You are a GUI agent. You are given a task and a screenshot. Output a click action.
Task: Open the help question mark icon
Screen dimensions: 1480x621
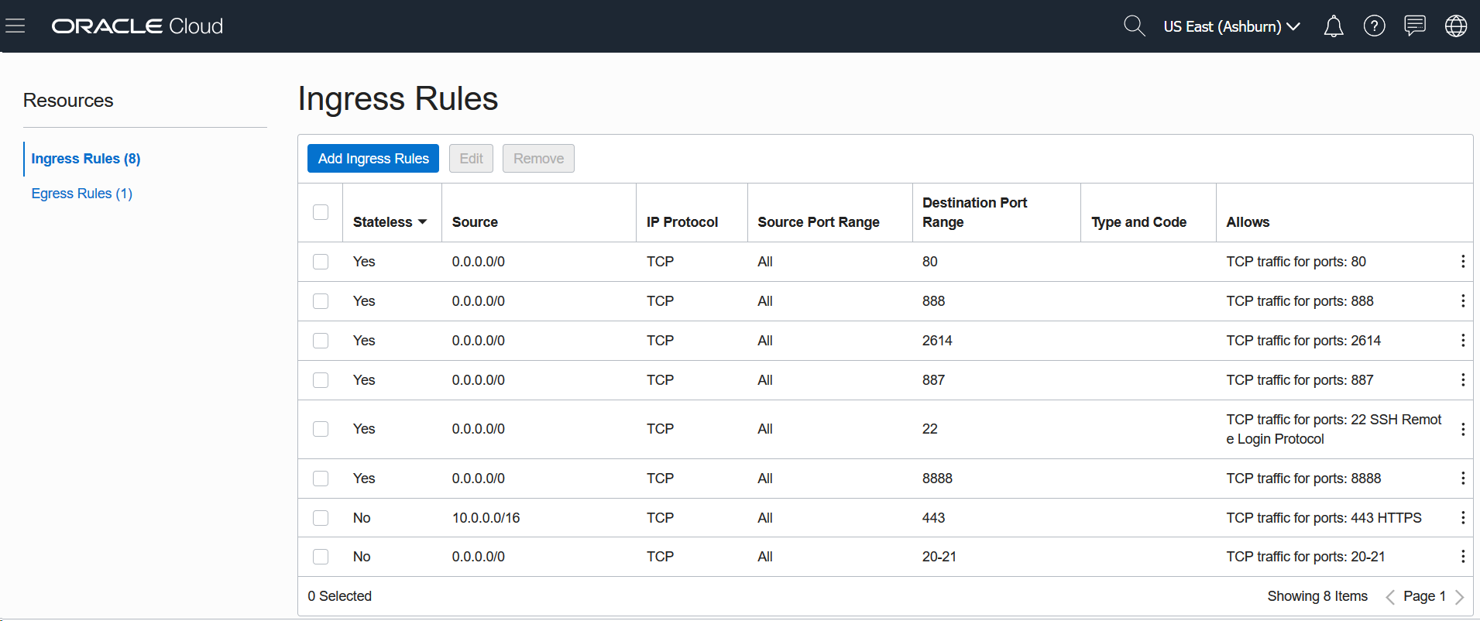[1374, 26]
